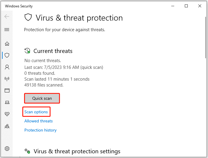The image size is (208, 158).
Task: Open Firewall & network protection icon
Action: coord(7,79)
